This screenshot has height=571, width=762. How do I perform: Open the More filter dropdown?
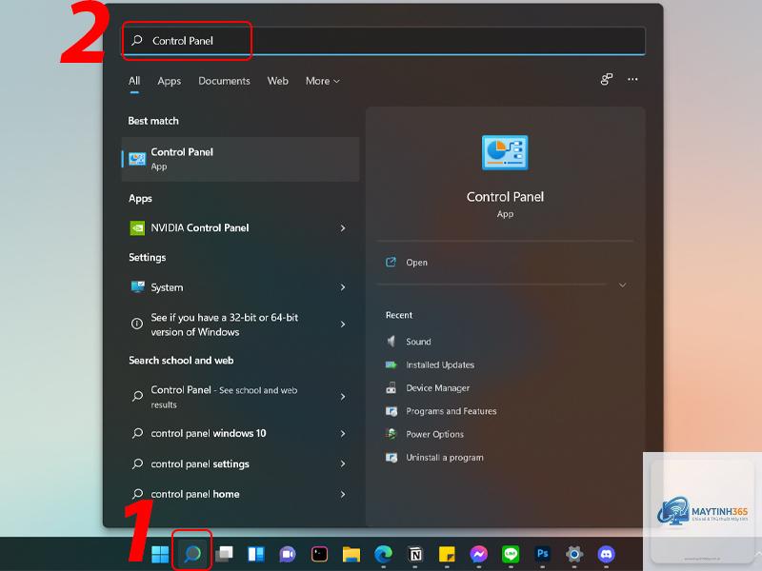pos(322,81)
